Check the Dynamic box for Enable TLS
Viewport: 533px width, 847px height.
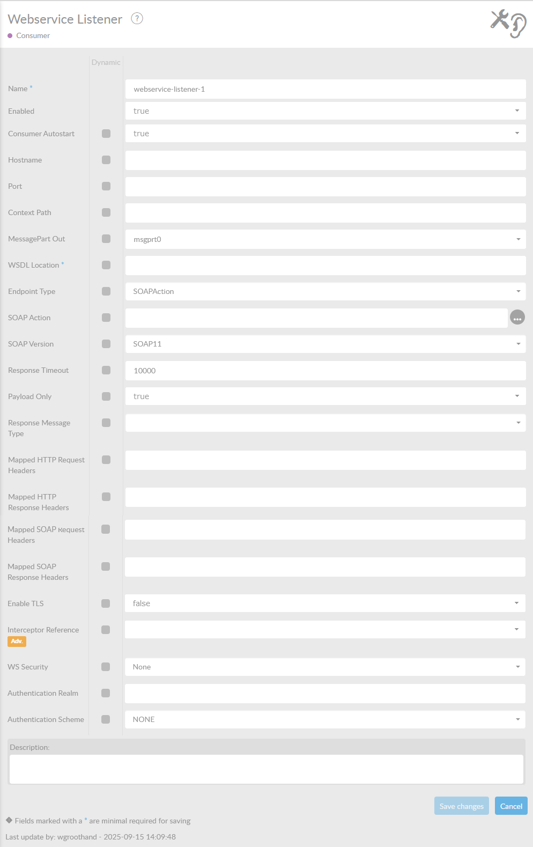coord(106,603)
